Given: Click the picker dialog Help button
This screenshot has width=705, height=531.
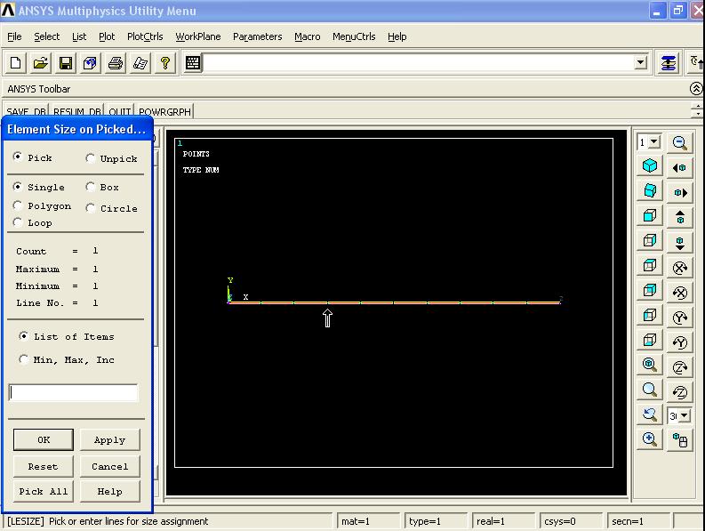Looking at the screenshot, I should [109, 491].
